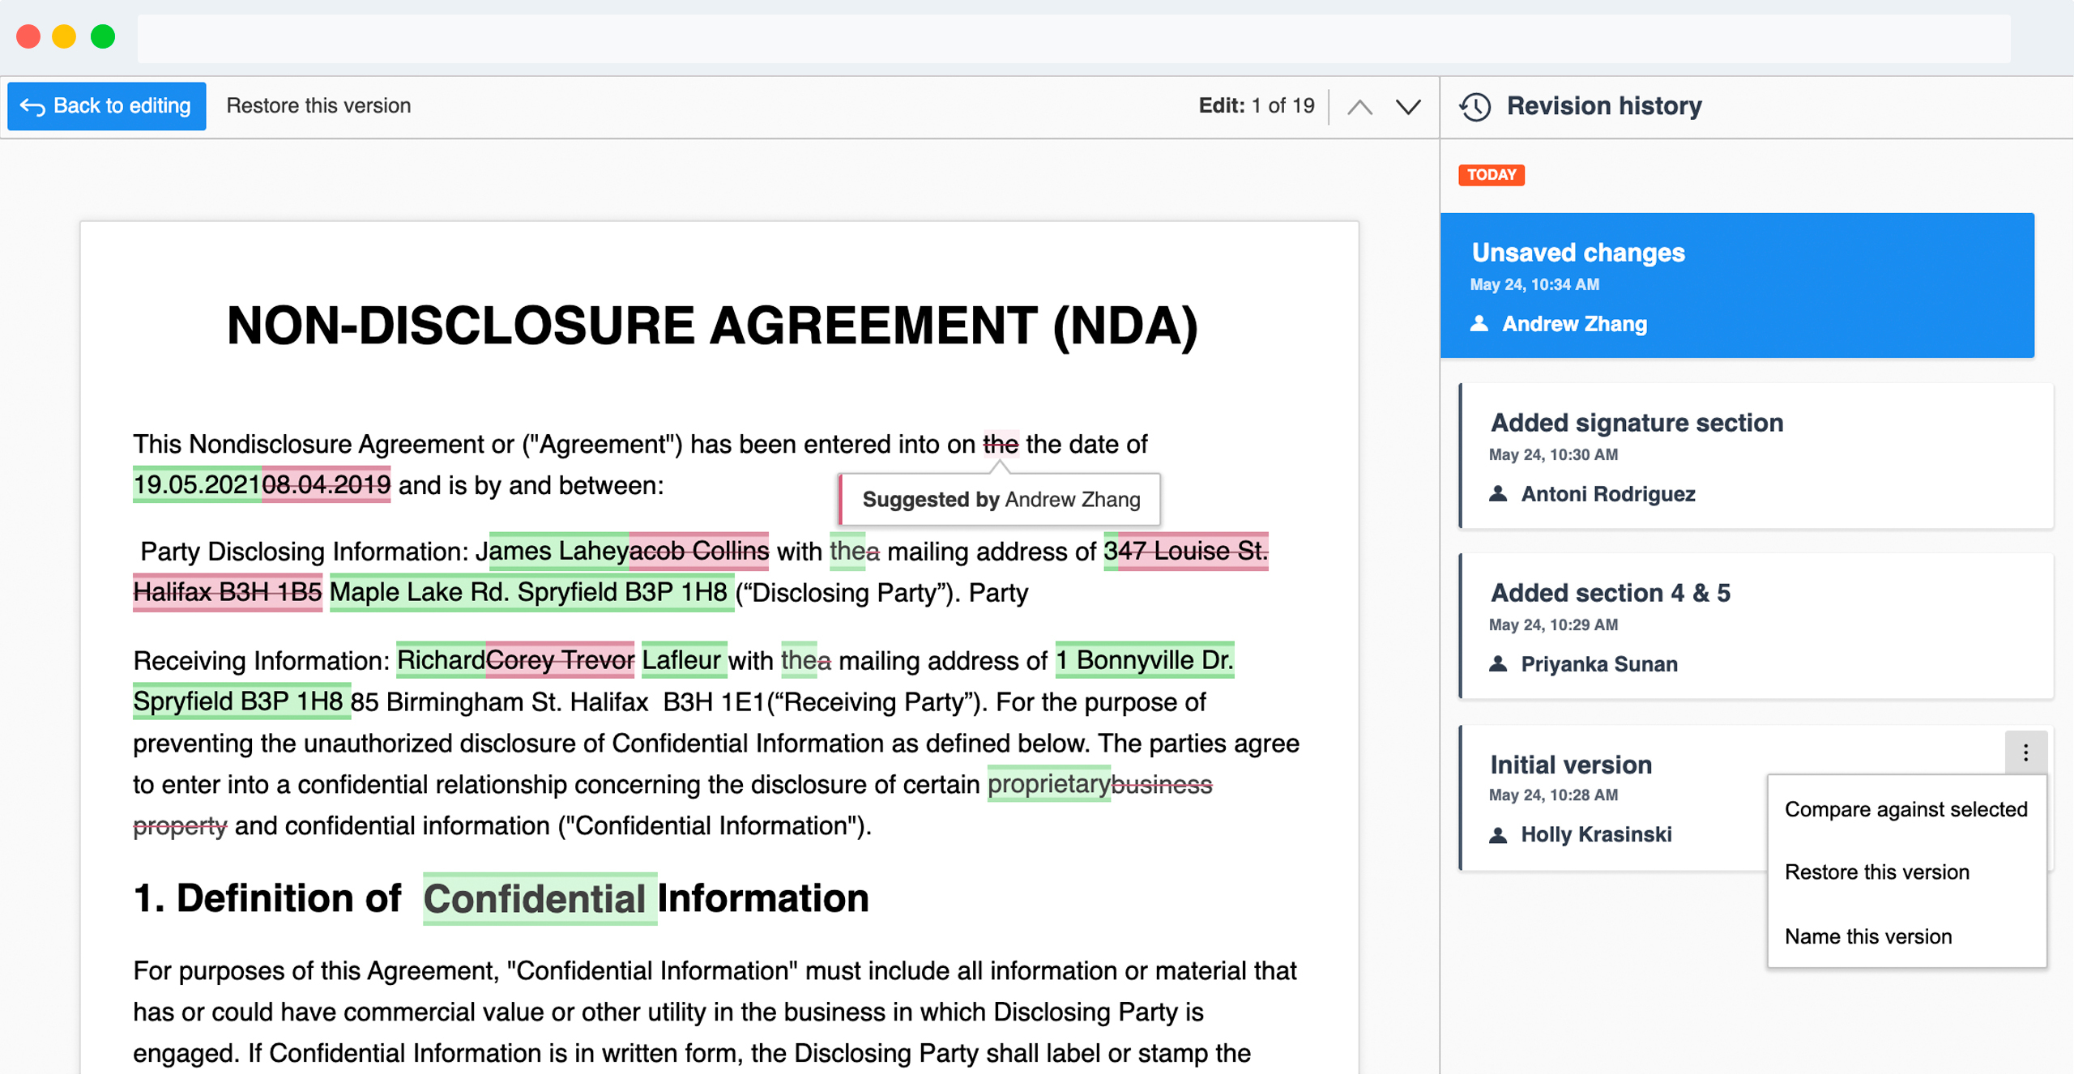This screenshot has width=2074, height=1074.
Task: Click the person icon beside Holly Krasinski
Action: pyautogui.click(x=1497, y=834)
